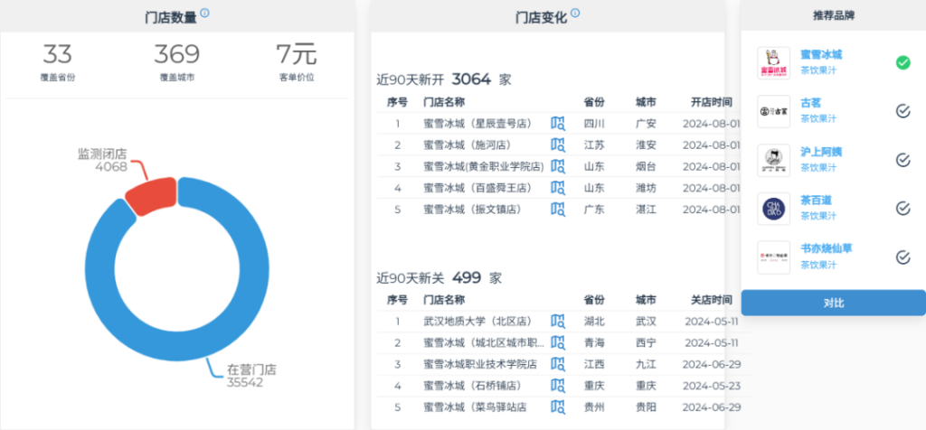Image resolution: width=926 pixels, height=430 pixels.
Task: Click 关店时间 column header
Action: pyautogui.click(x=712, y=300)
